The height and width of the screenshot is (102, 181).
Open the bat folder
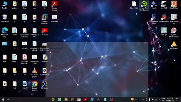coord(14,85)
